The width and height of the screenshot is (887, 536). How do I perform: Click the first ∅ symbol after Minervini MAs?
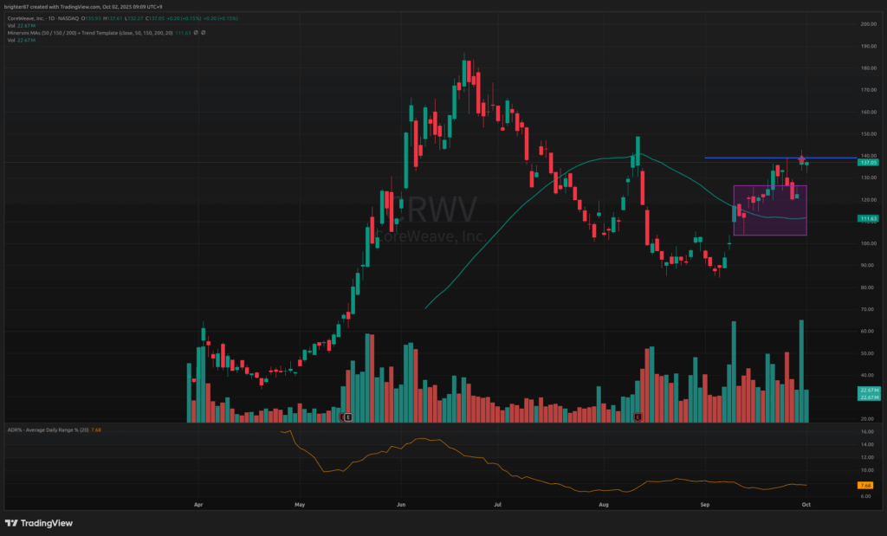(197, 32)
